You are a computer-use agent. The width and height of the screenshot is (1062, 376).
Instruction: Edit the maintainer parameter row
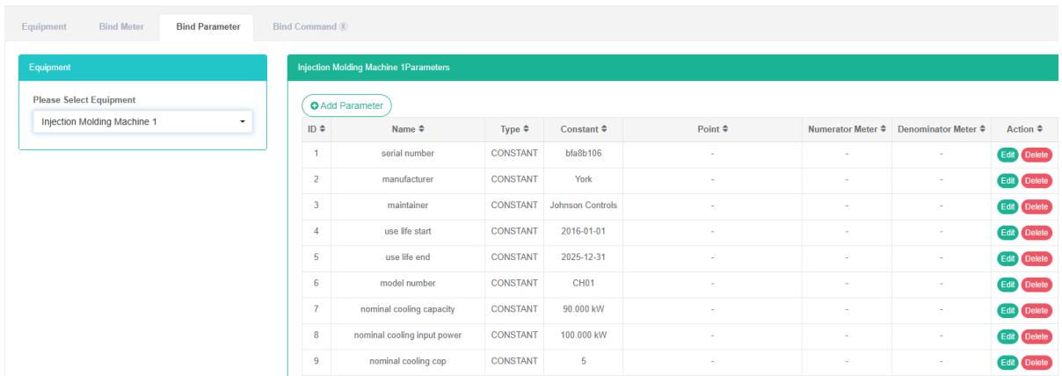[x=1005, y=206]
